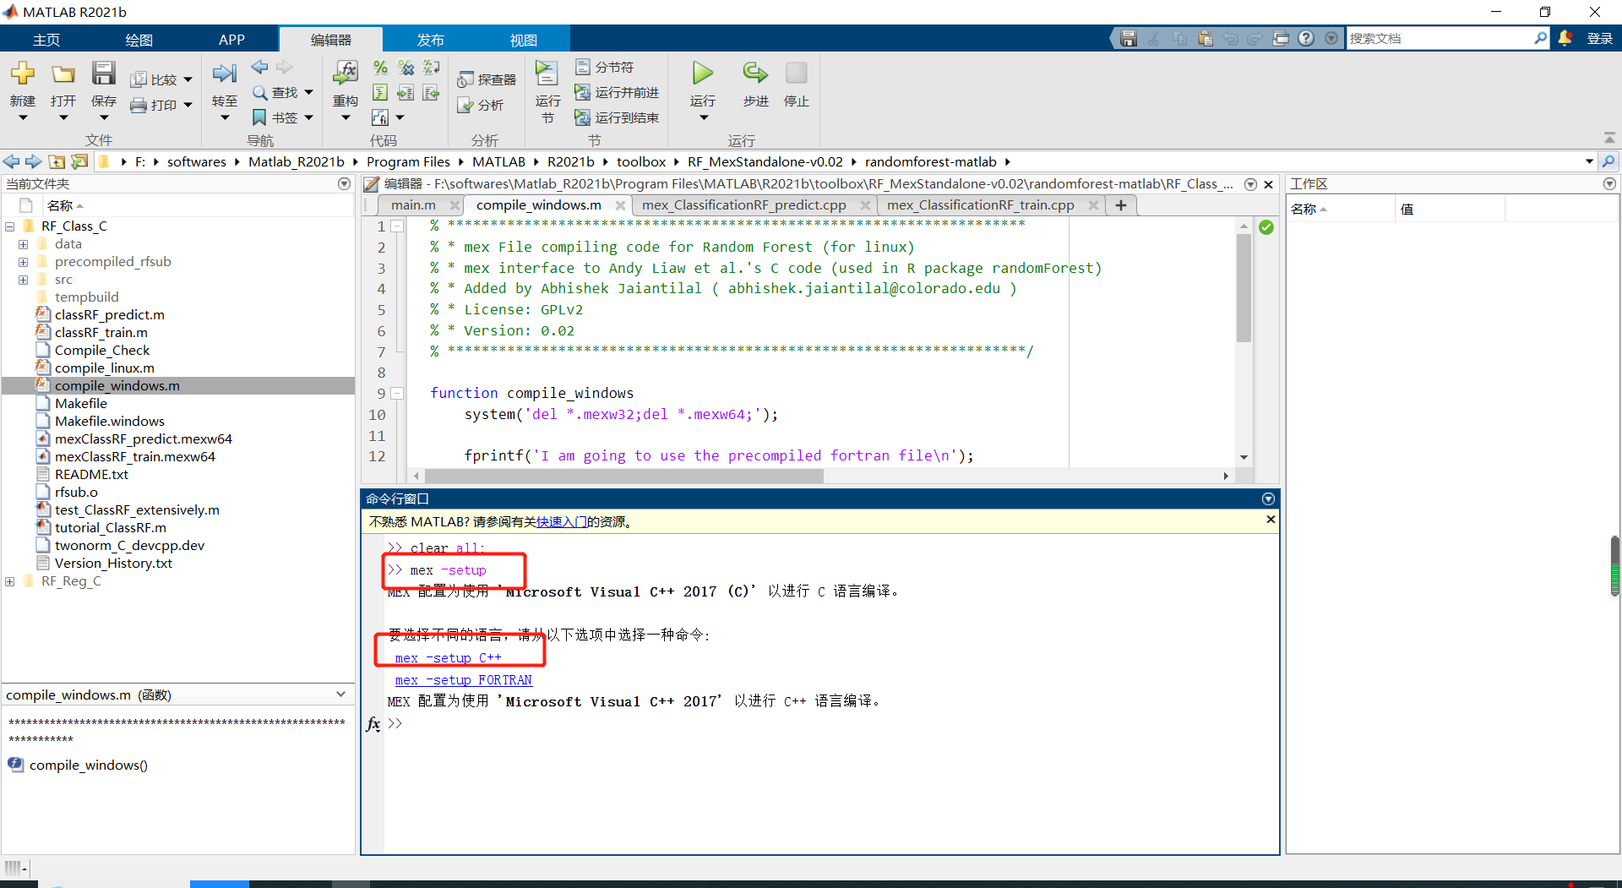Image resolution: width=1622 pixels, height=888 pixels.
Task: Open the Command Window actions dropdown
Action: 1268,498
